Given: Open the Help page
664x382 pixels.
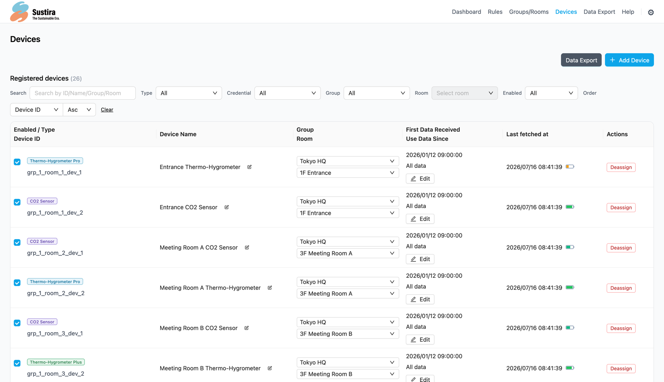Looking at the screenshot, I should (x=628, y=12).
